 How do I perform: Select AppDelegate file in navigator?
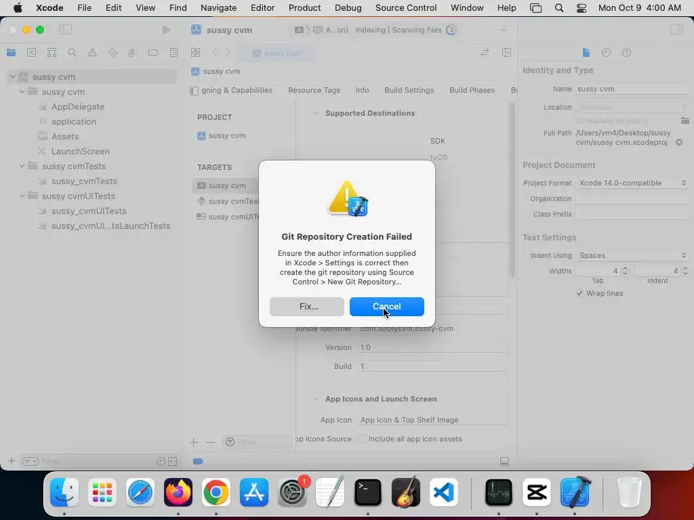point(77,106)
